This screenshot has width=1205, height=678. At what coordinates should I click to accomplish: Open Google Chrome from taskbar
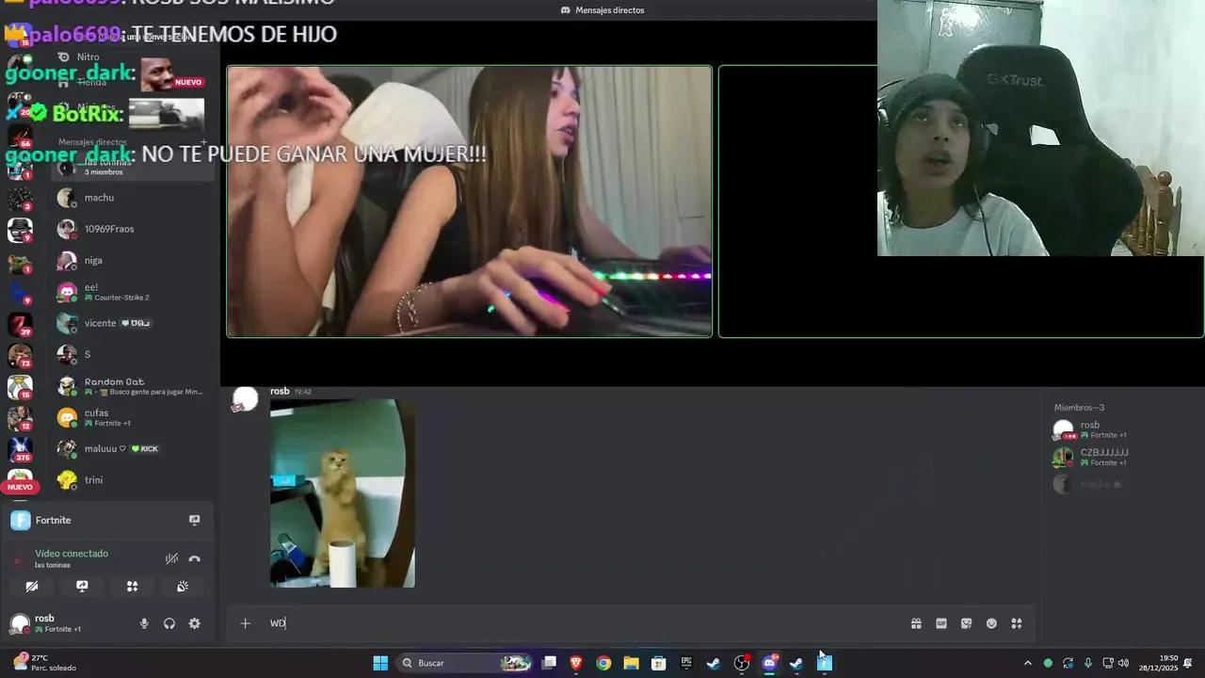pyautogui.click(x=603, y=663)
